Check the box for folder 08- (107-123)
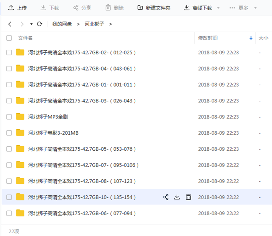Screen dimensions: 272x236 [x=9, y=181]
